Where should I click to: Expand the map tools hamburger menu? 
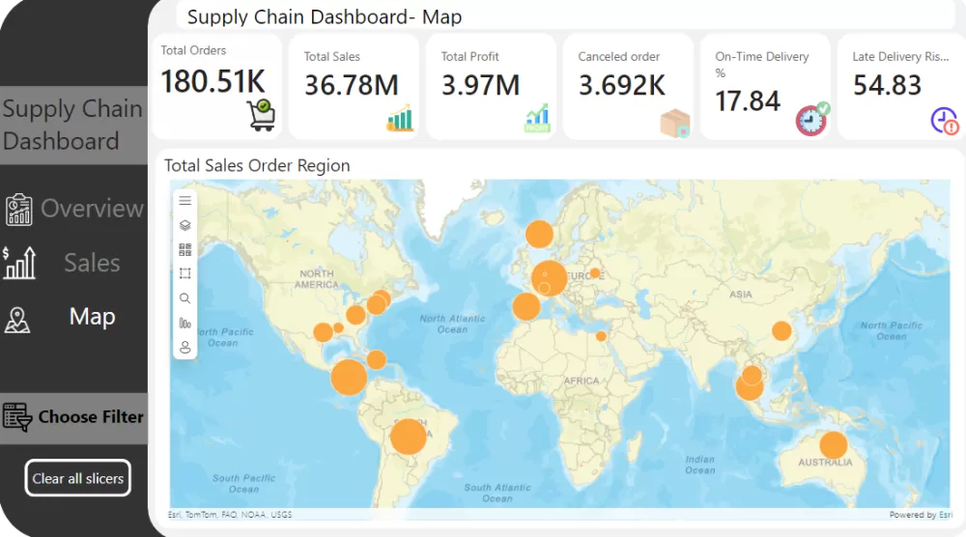click(185, 201)
